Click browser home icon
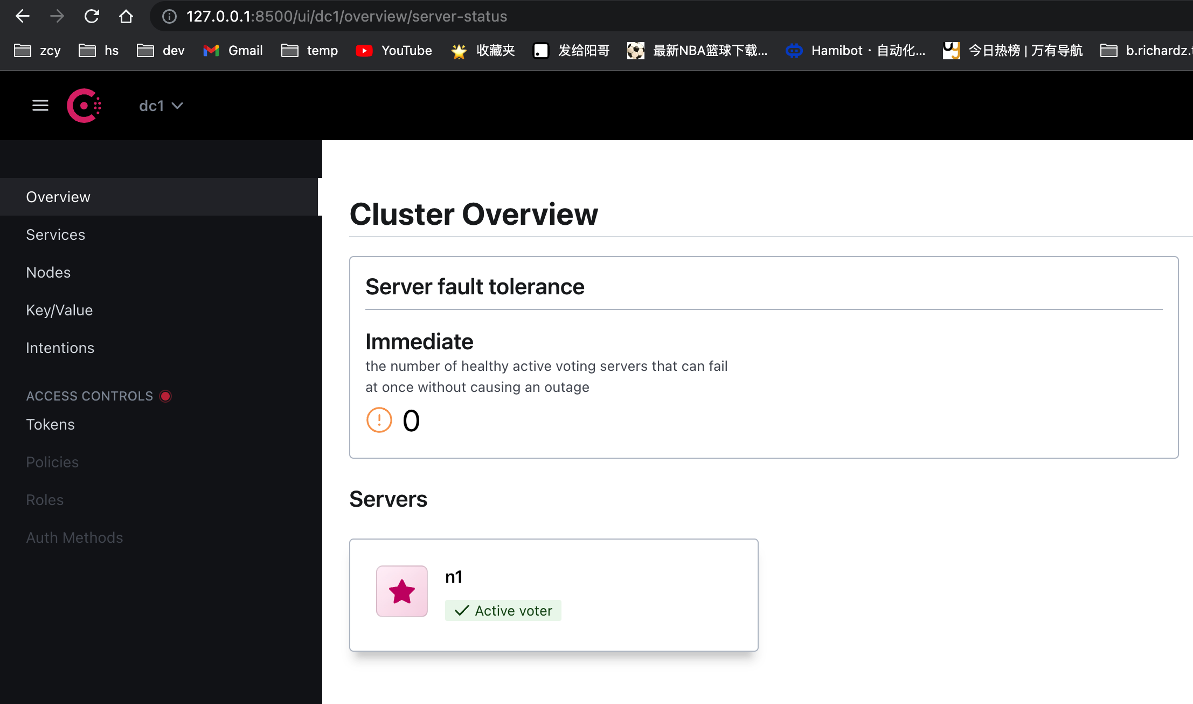Viewport: 1193px width, 704px height. click(x=126, y=16)
